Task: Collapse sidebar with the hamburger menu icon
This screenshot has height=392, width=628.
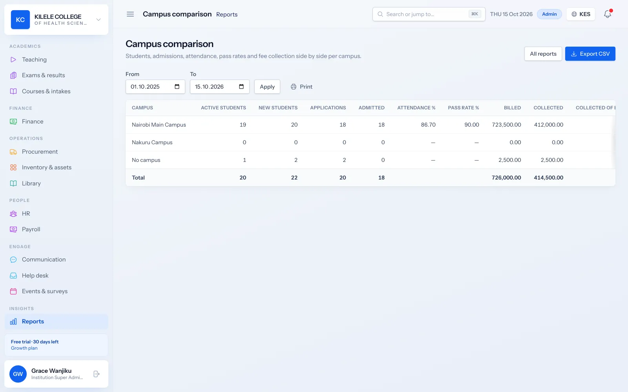Action: pos(130,14)
